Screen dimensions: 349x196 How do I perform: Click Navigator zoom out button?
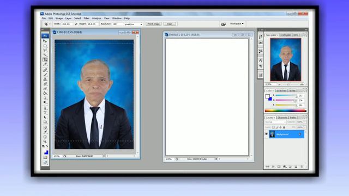(279, 84)
